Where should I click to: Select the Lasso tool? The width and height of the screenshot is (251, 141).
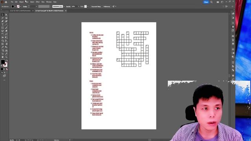click(6, 18)
